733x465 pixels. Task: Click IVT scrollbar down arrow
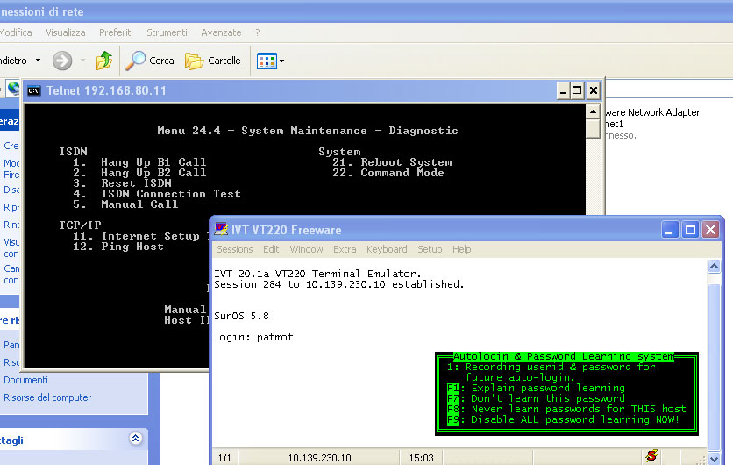[715, 459]
